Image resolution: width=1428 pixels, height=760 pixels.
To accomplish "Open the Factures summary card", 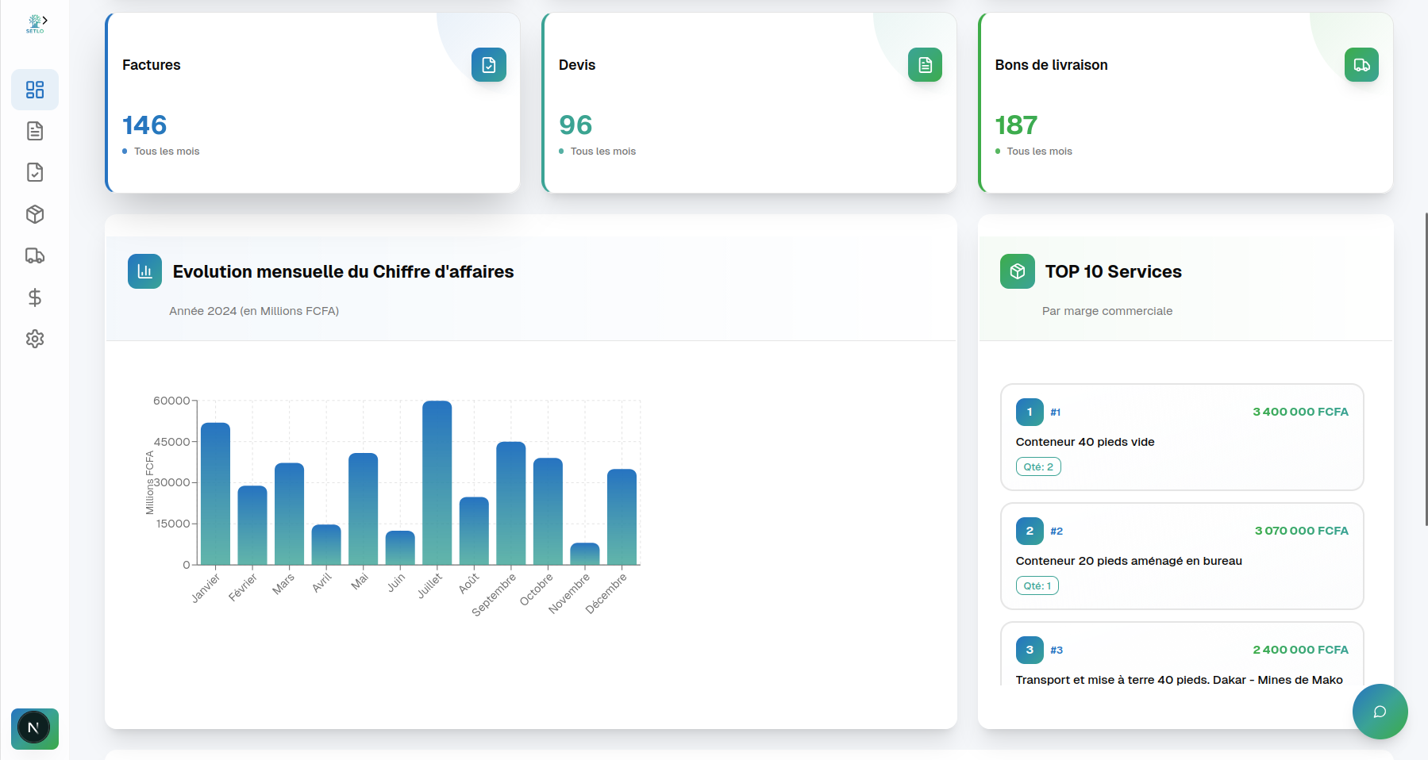I will 313,103.
